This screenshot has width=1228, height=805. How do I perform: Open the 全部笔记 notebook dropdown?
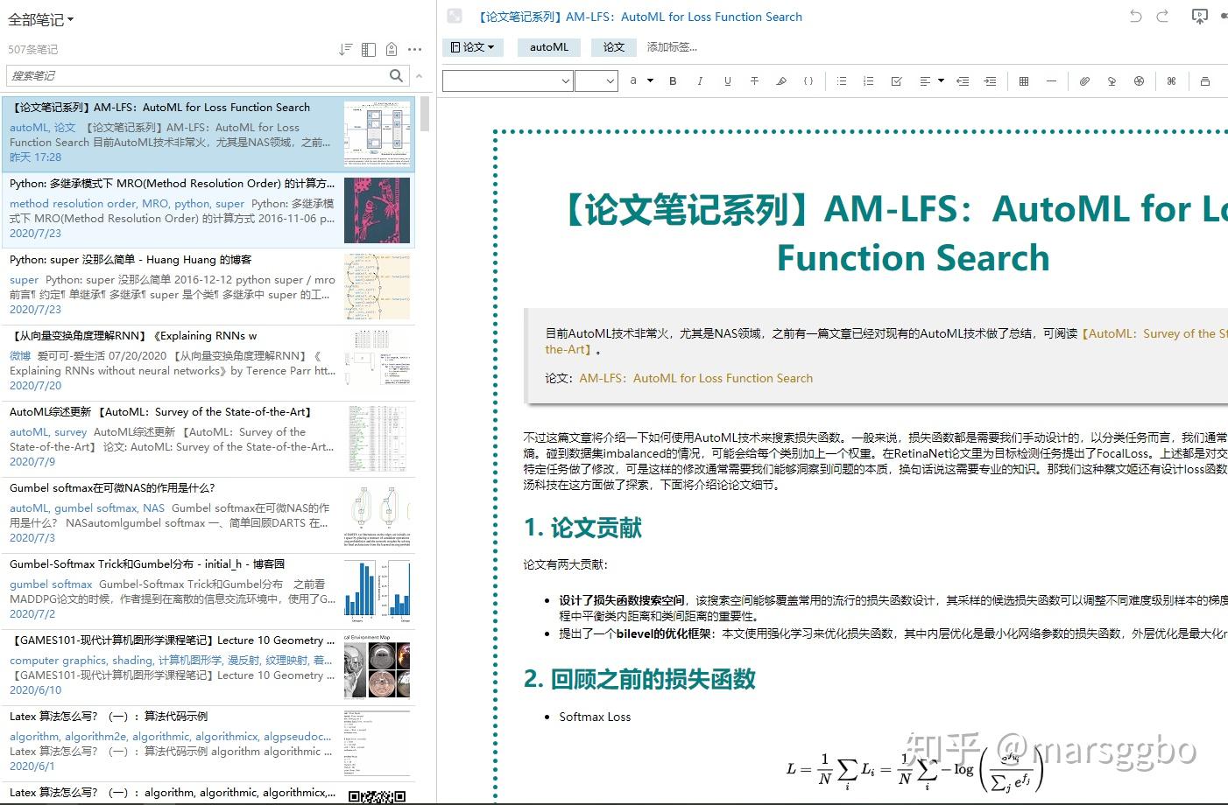pos(41,19)
